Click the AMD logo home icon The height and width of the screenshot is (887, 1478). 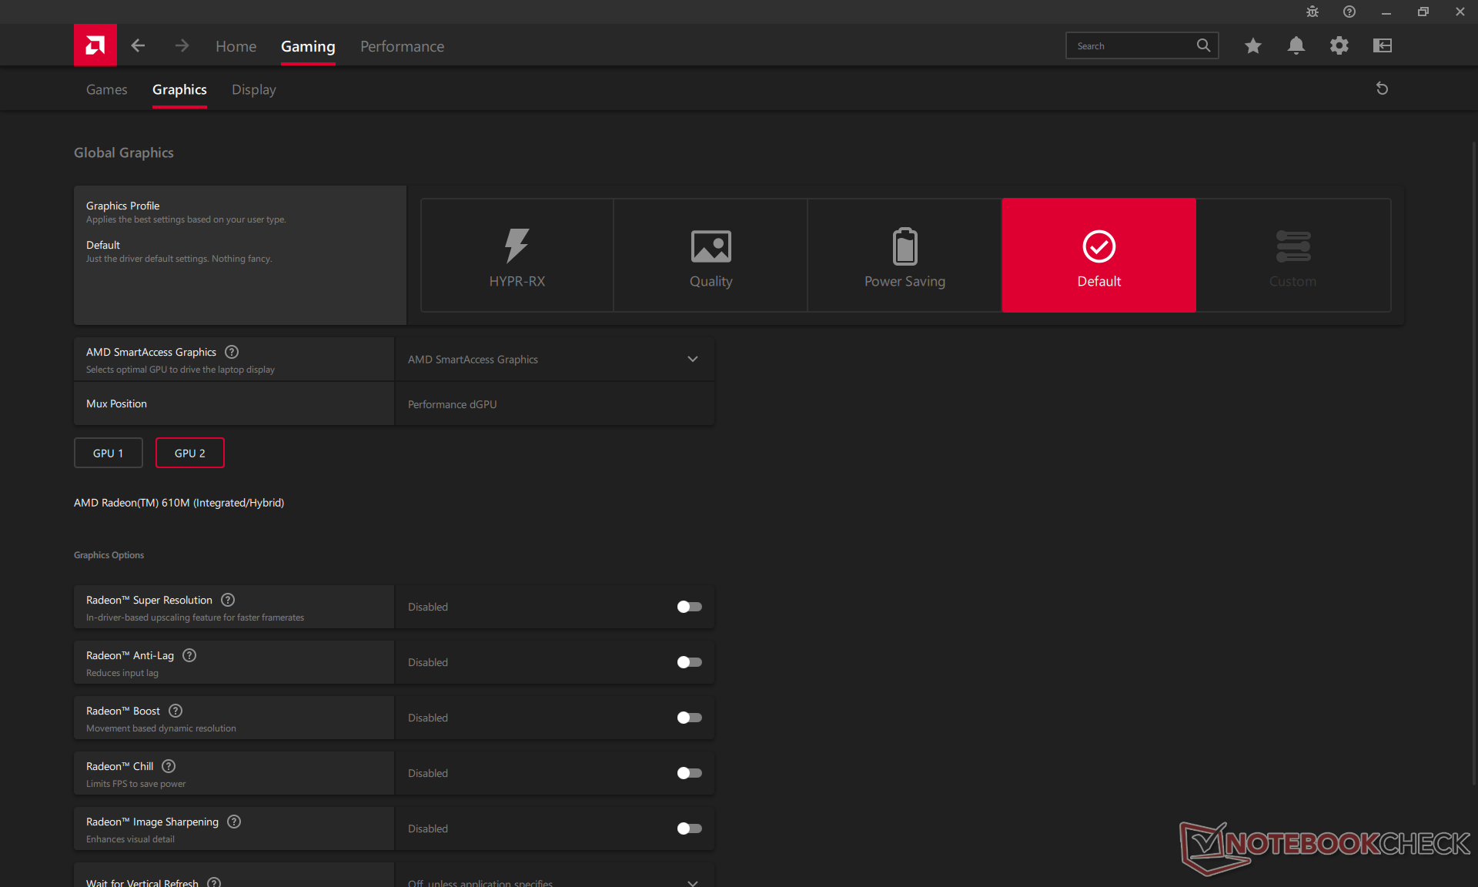[x=95, y=45]
